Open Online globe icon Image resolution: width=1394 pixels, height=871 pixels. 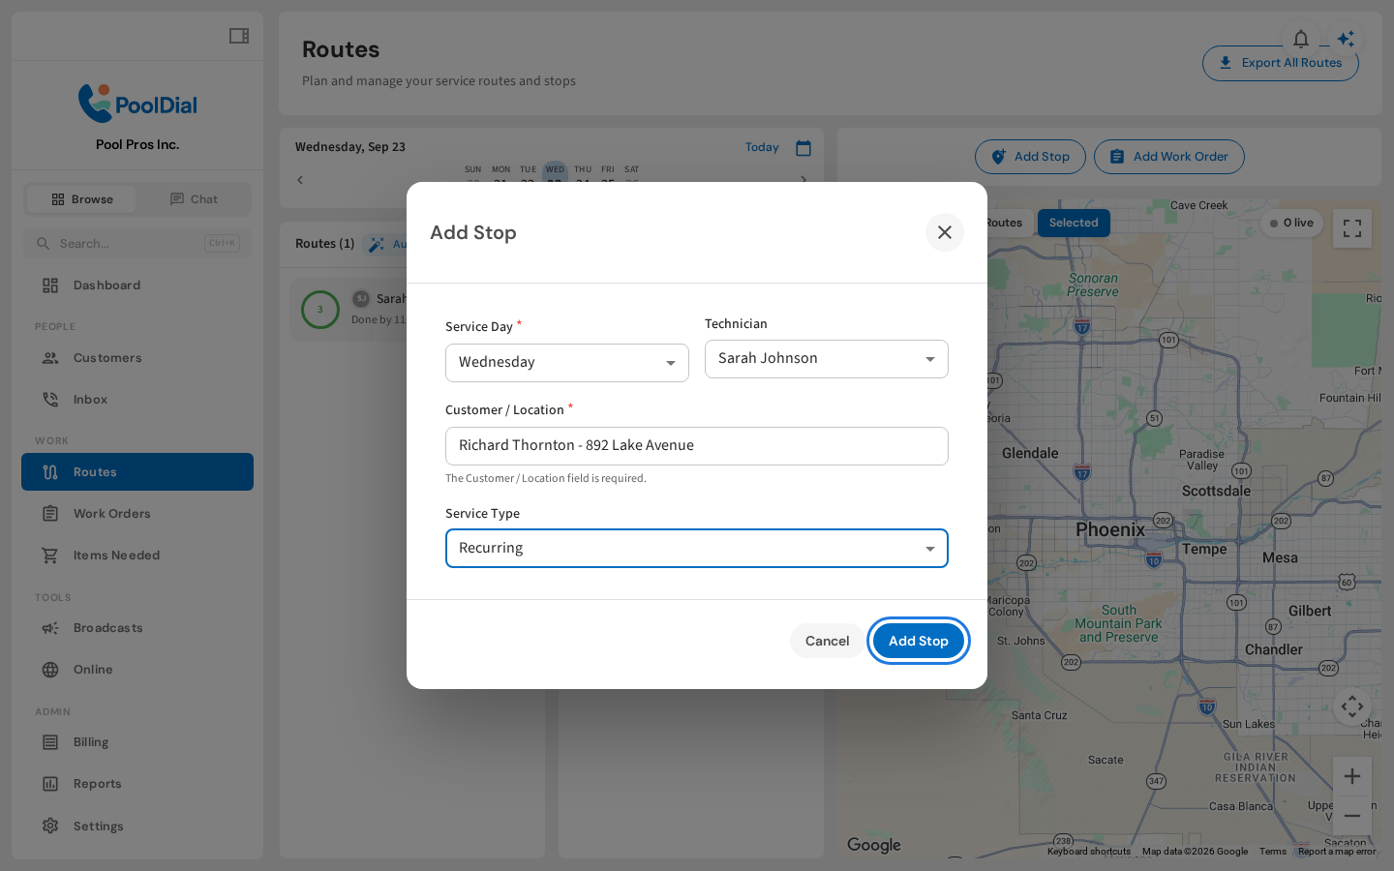(x=50, y=670)
